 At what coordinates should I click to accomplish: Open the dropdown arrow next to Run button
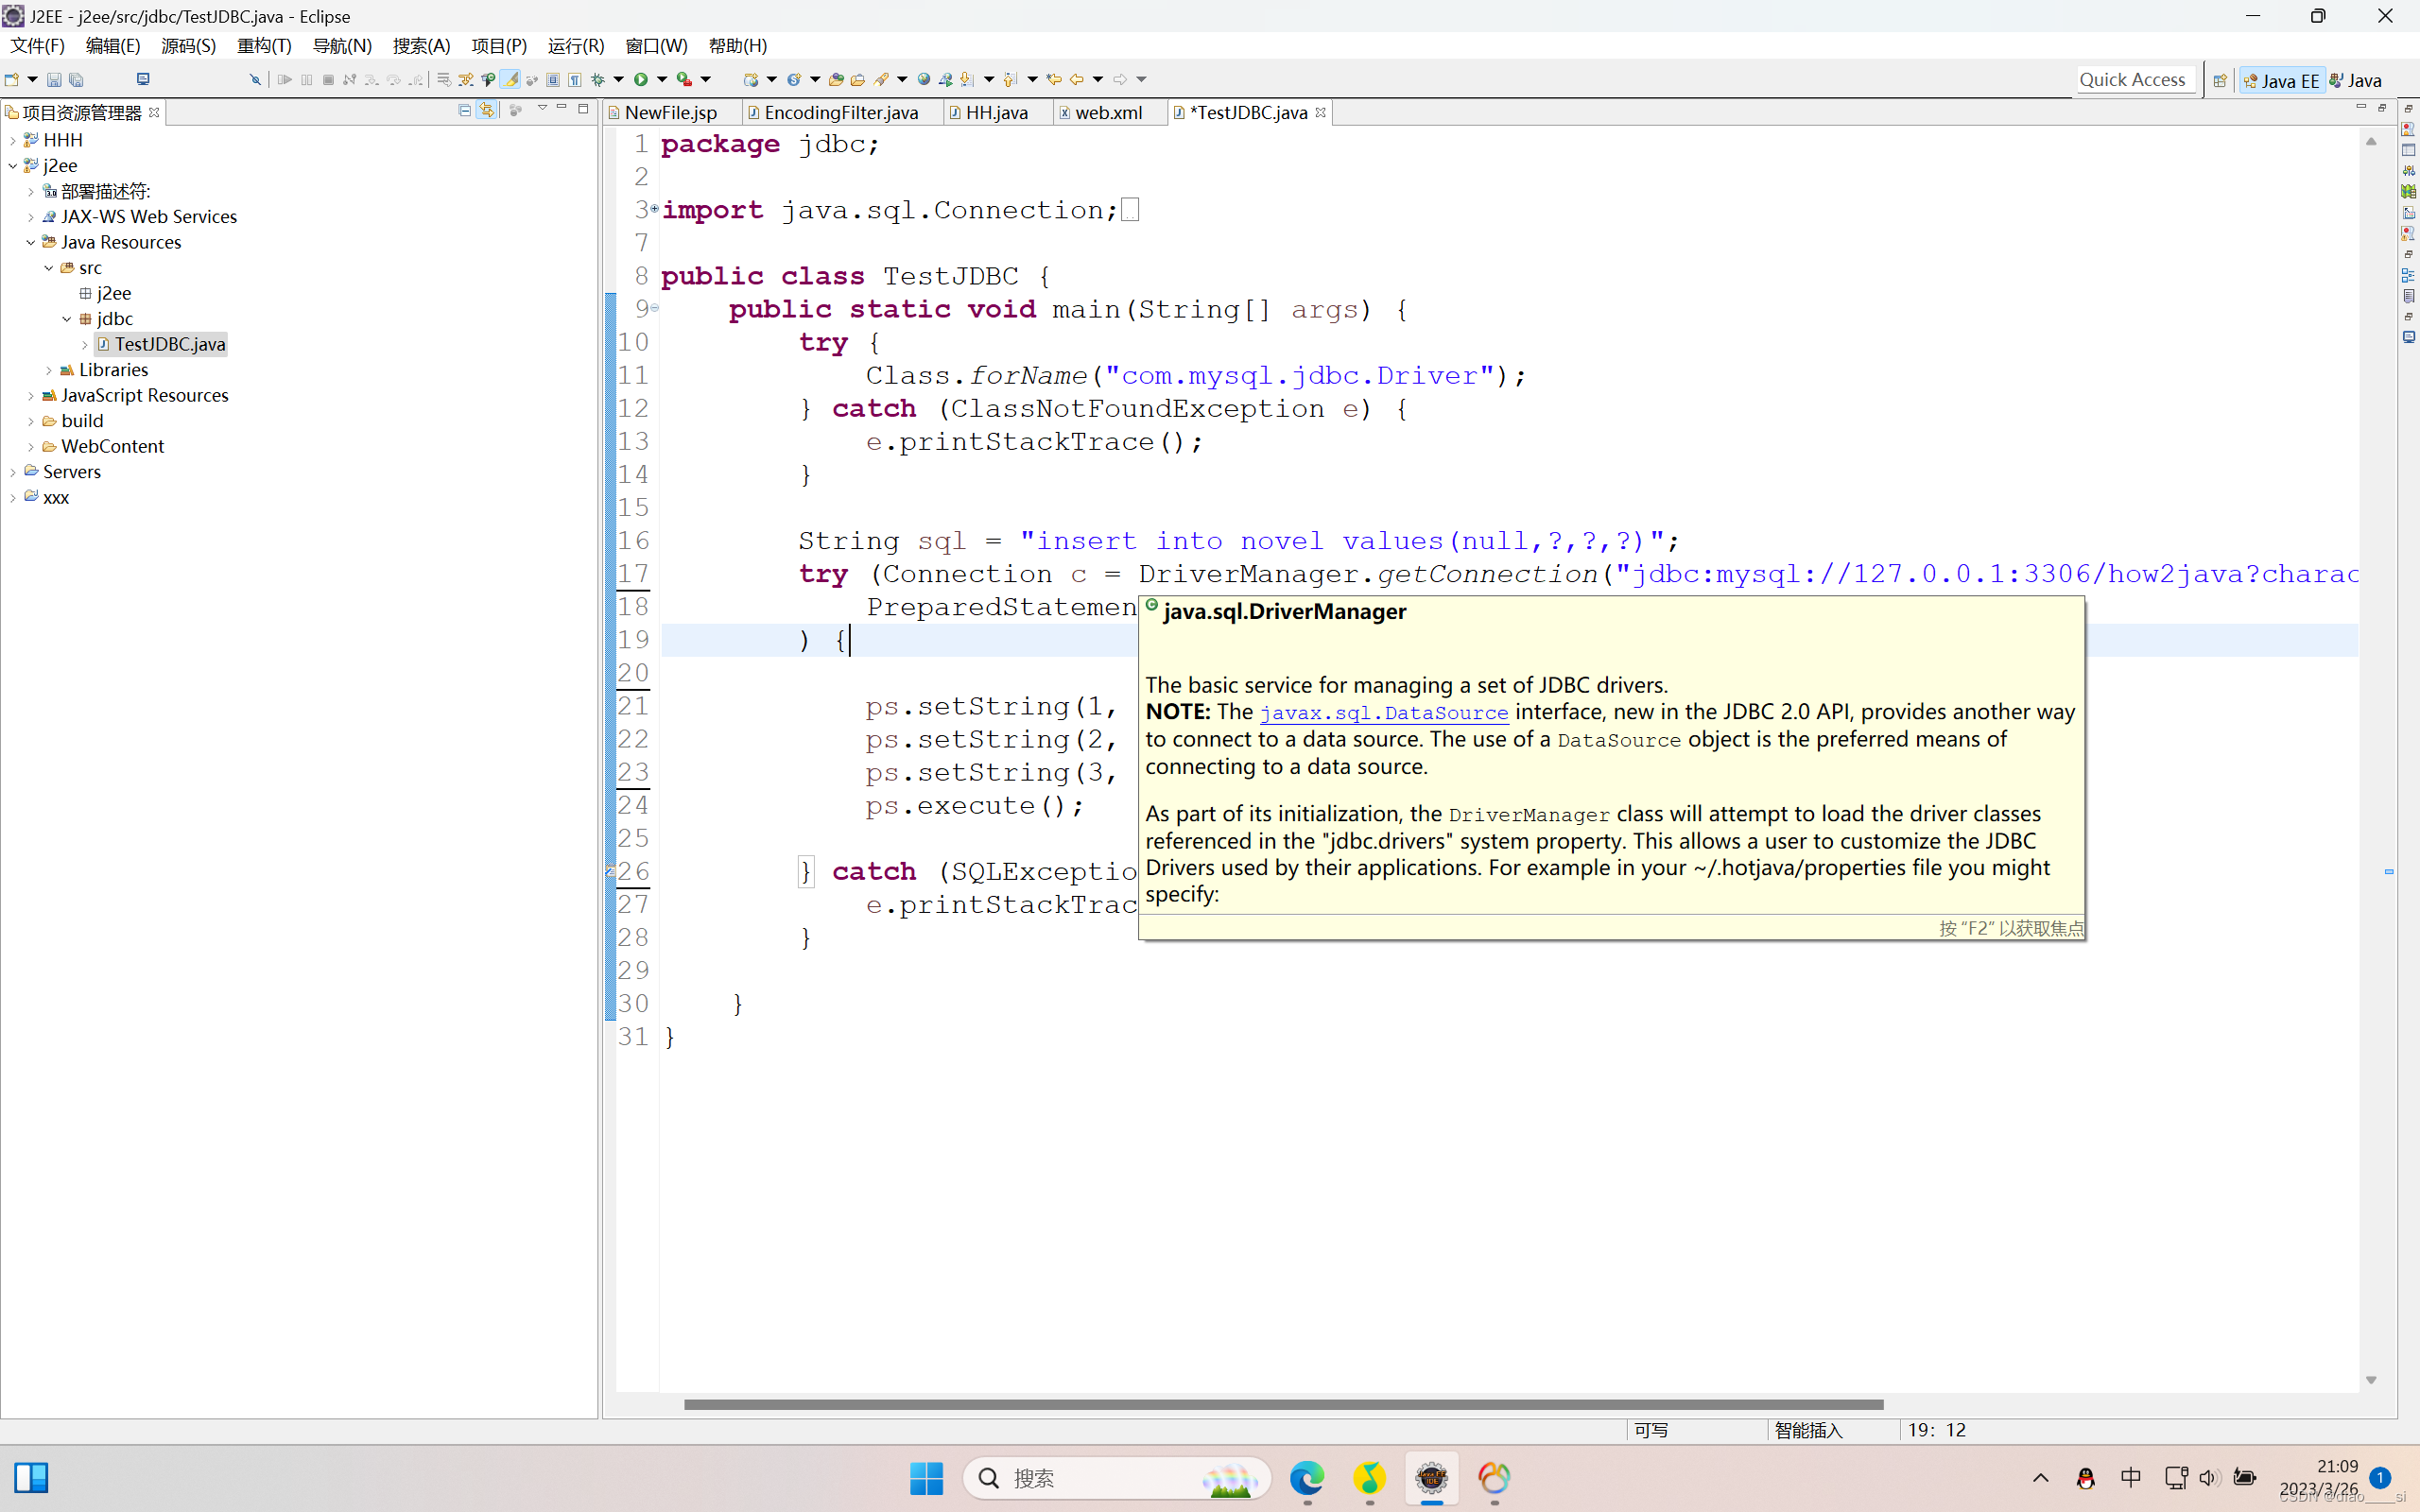point(662,79)
